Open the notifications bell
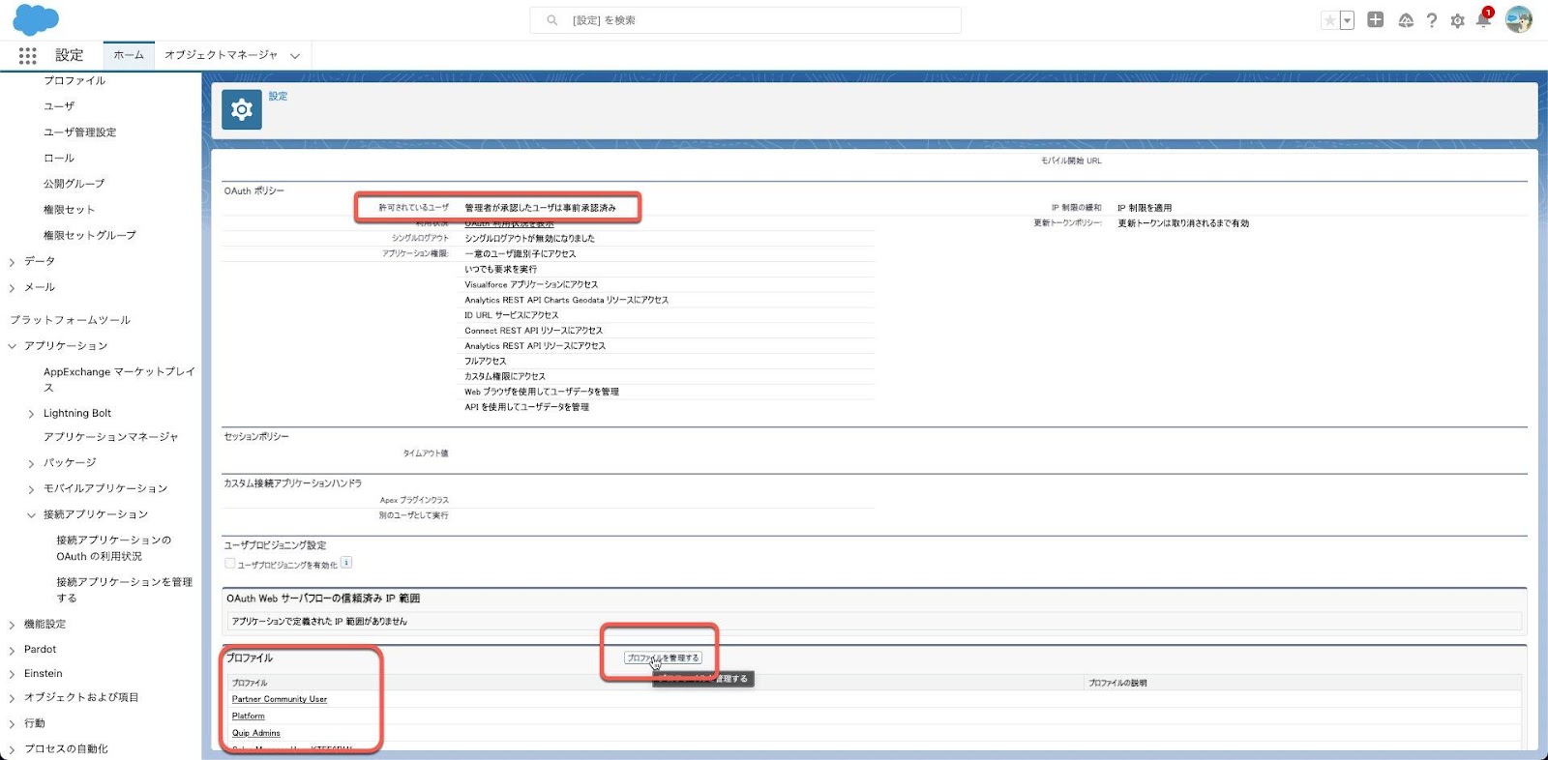This screenshot has height=760, width=1548. [x=1483, y=19]
